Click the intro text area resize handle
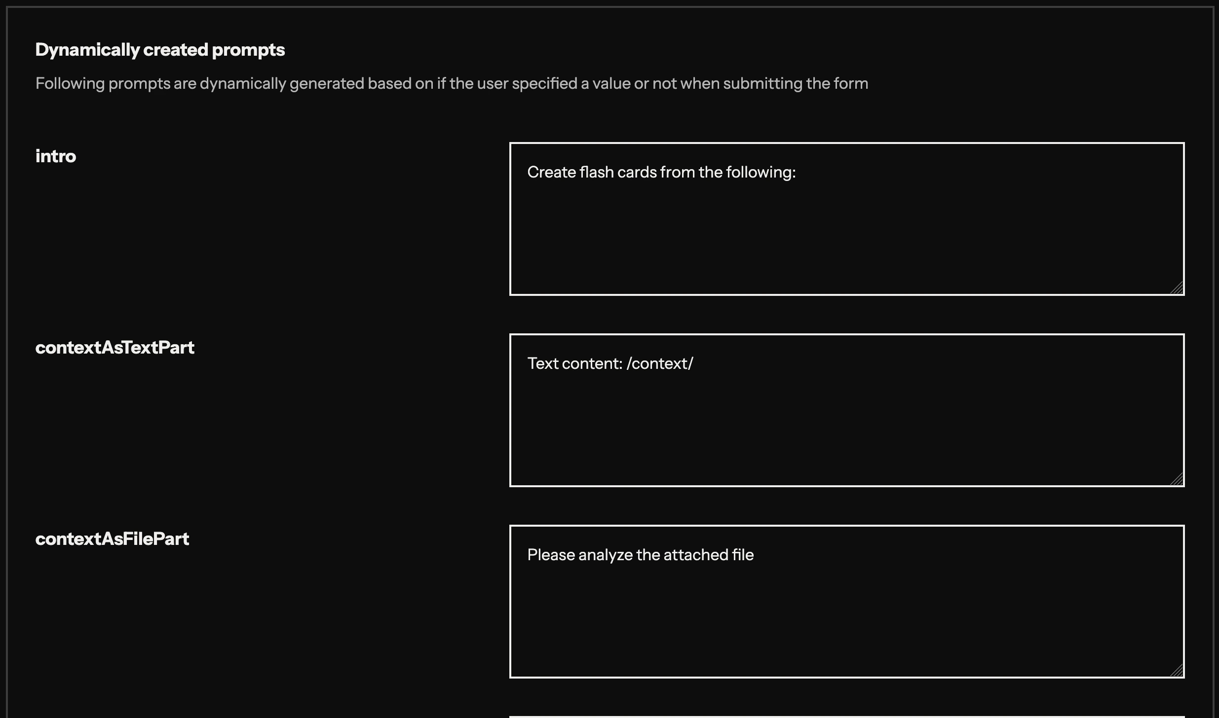Viewport: 1219px width, 718px height. (x=1177, y=288)
